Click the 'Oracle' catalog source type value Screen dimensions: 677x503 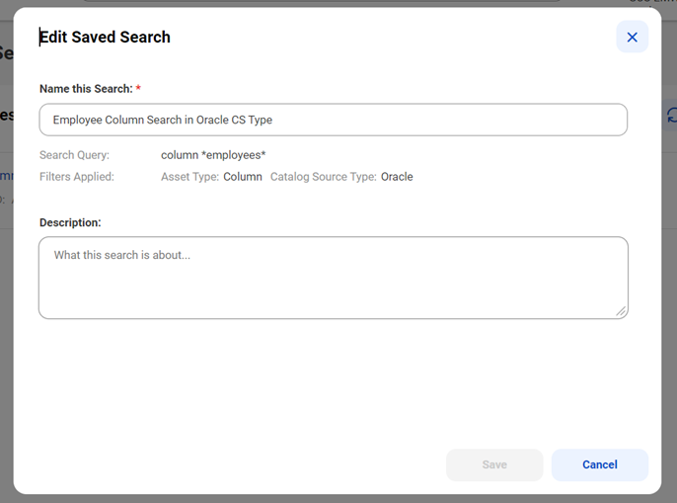[x=397, y=177]
